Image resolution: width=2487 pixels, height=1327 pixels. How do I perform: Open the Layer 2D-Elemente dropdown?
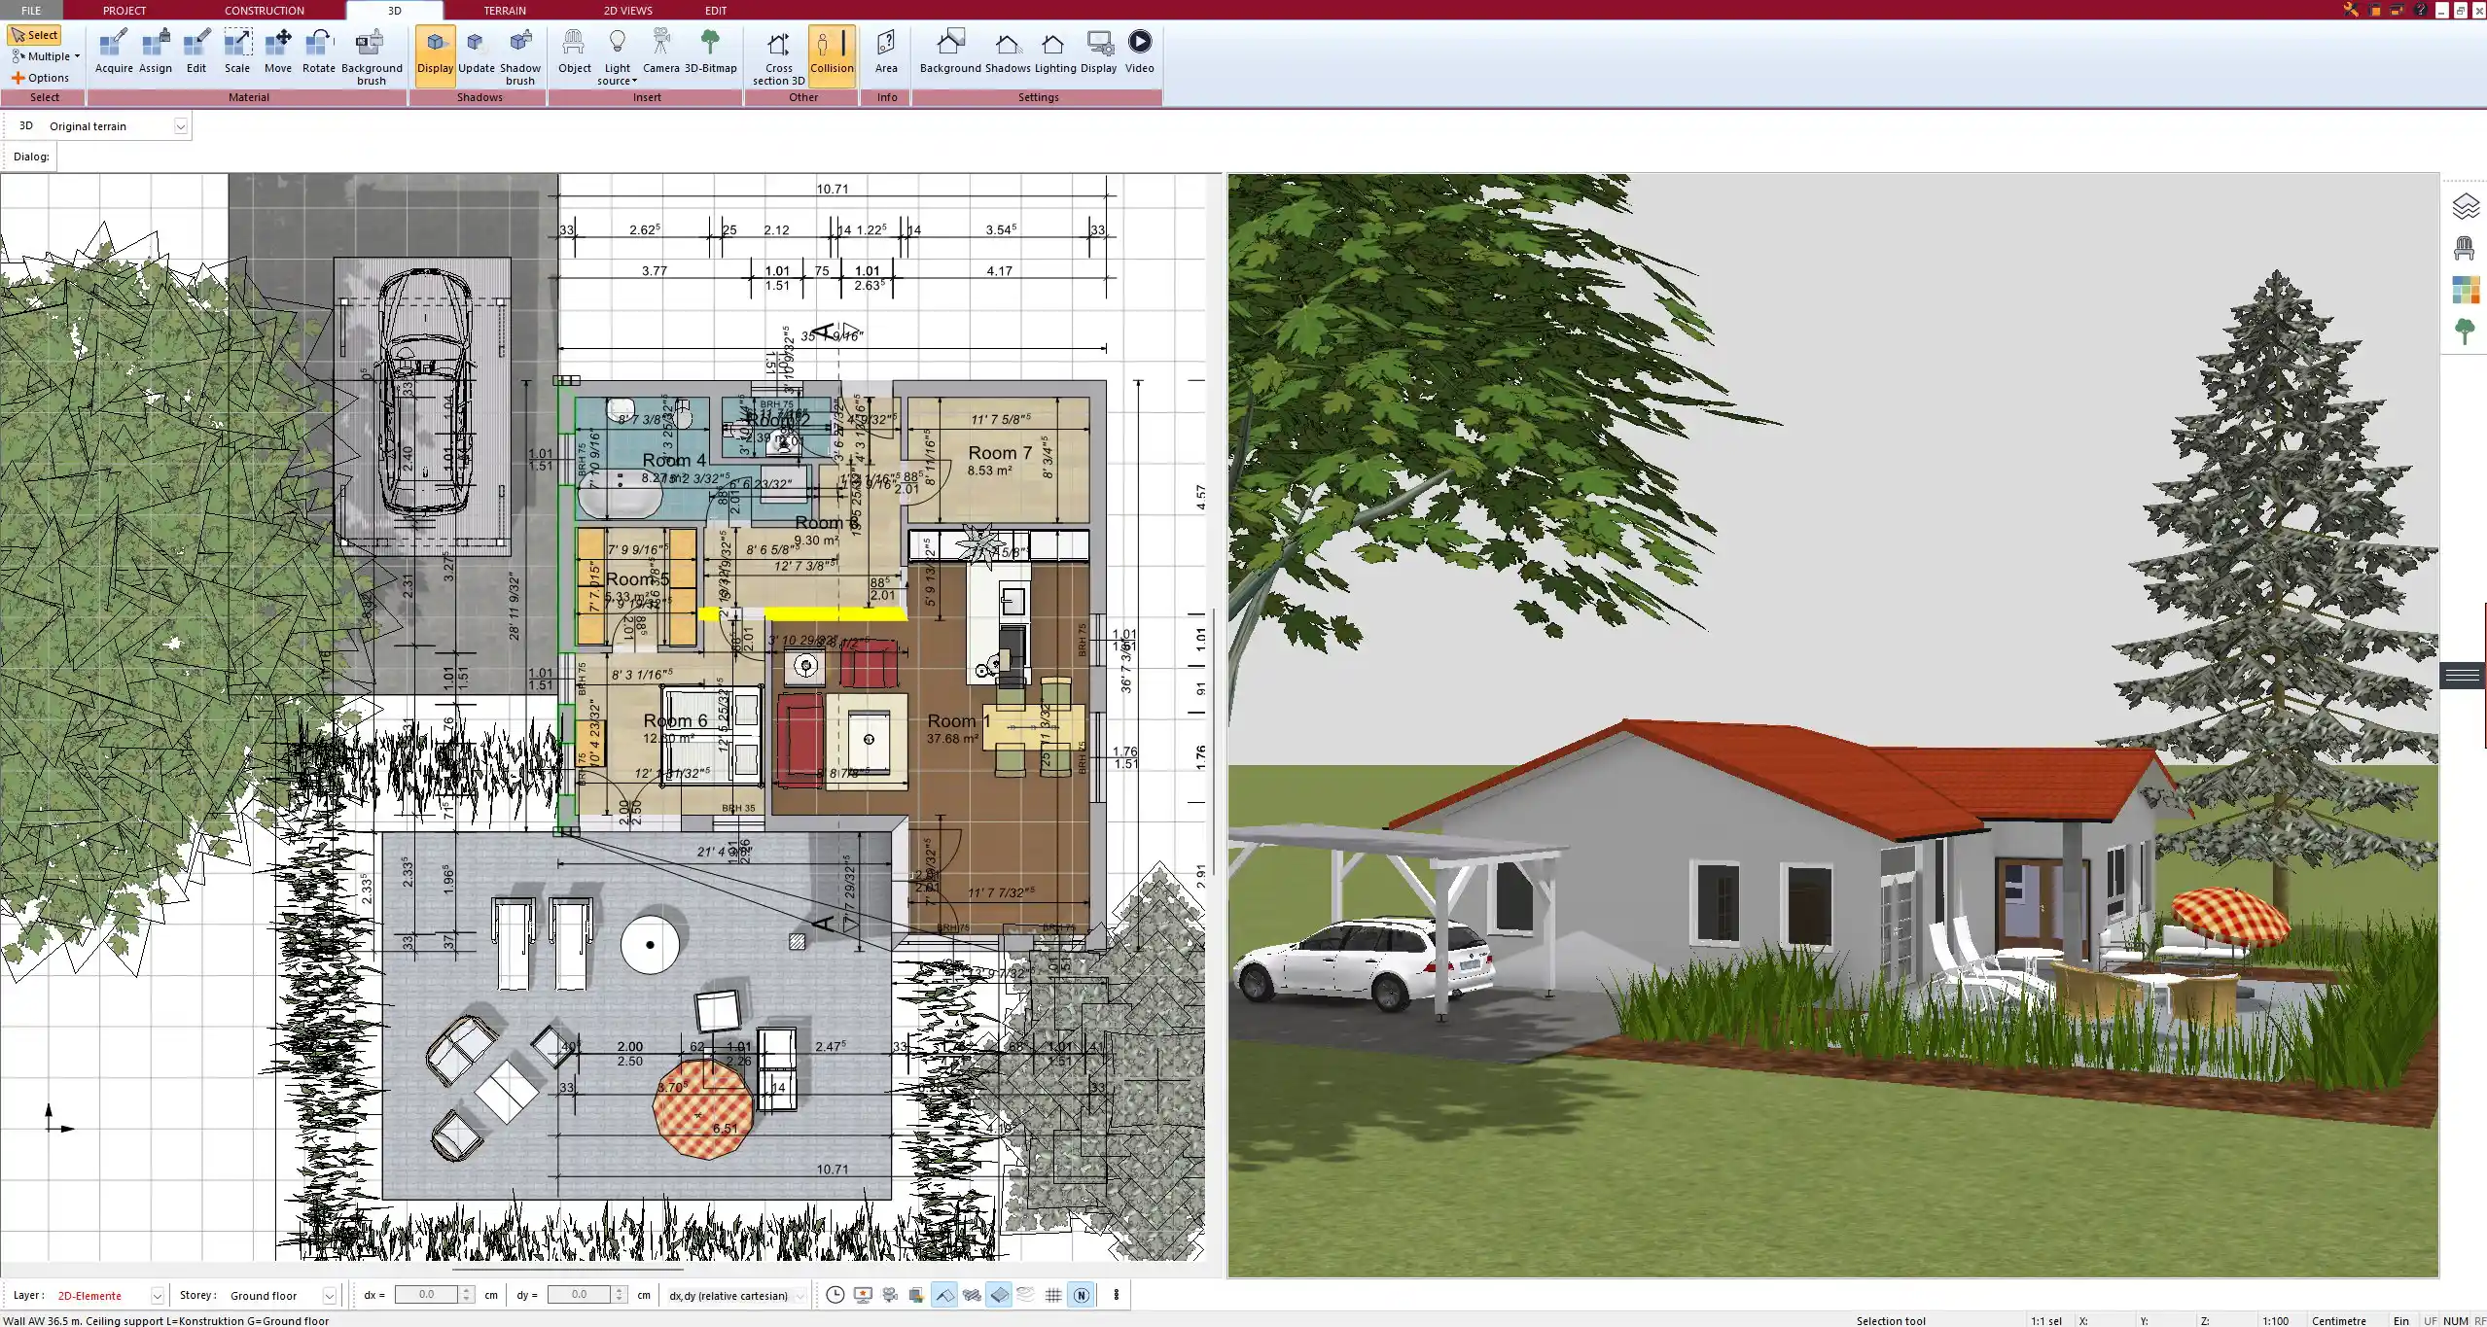point(157,1296)
